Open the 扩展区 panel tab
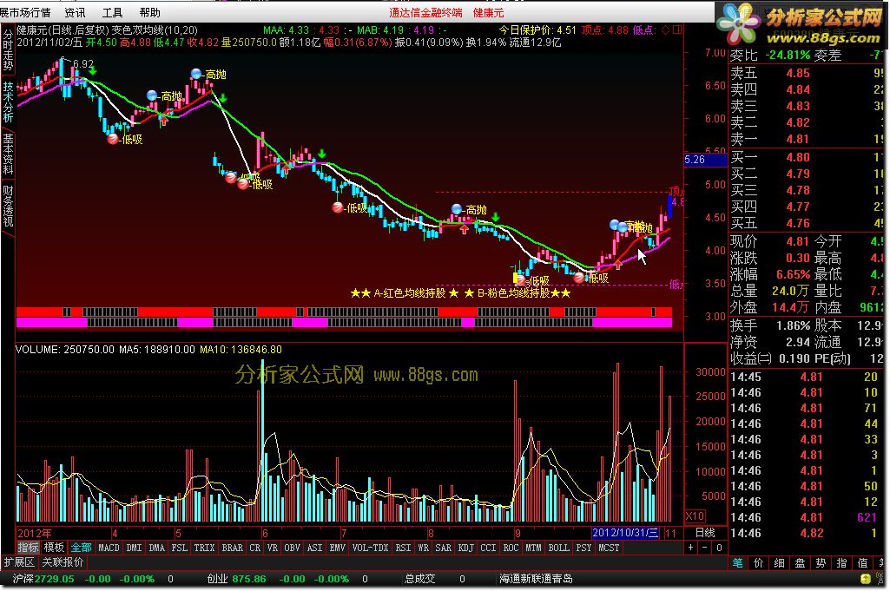Screen dimensions: 890x591 click(19, 562)
